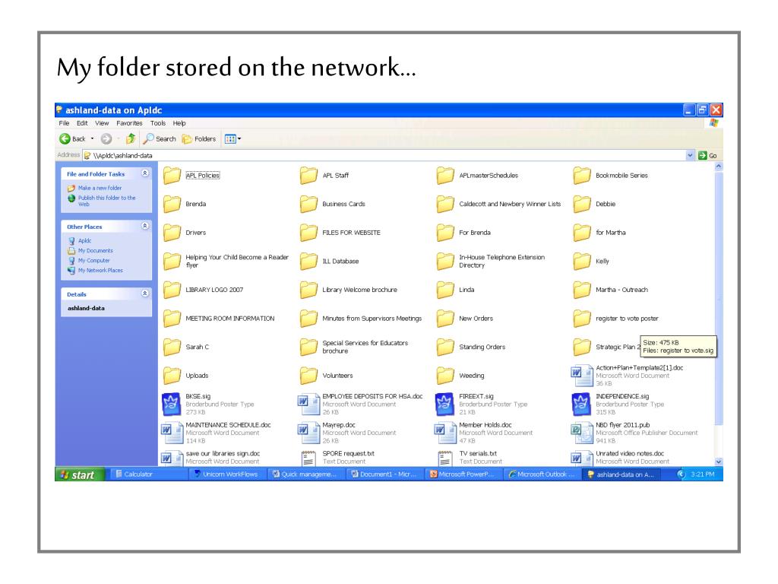Select the Member Holds.doc document
This screenshot has height=584, width=778.
(485, 433)
